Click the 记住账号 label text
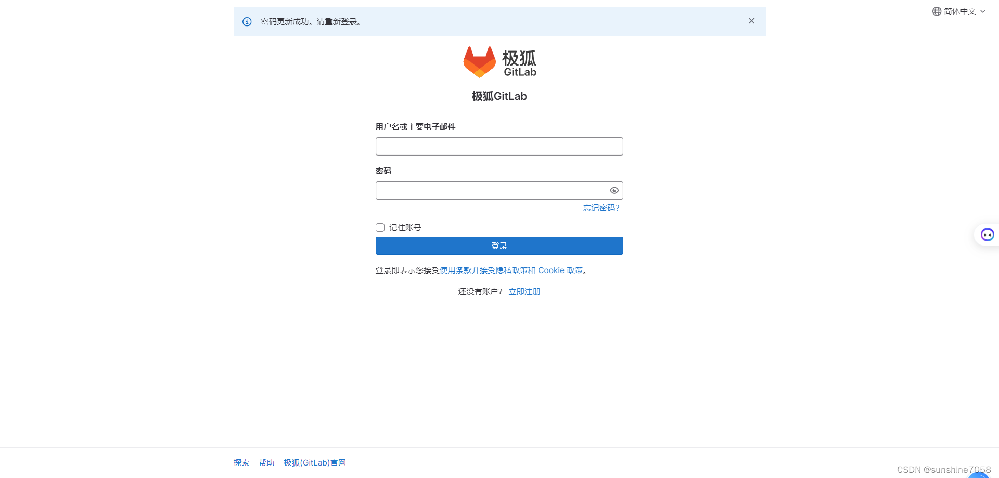 coord(405,227)
